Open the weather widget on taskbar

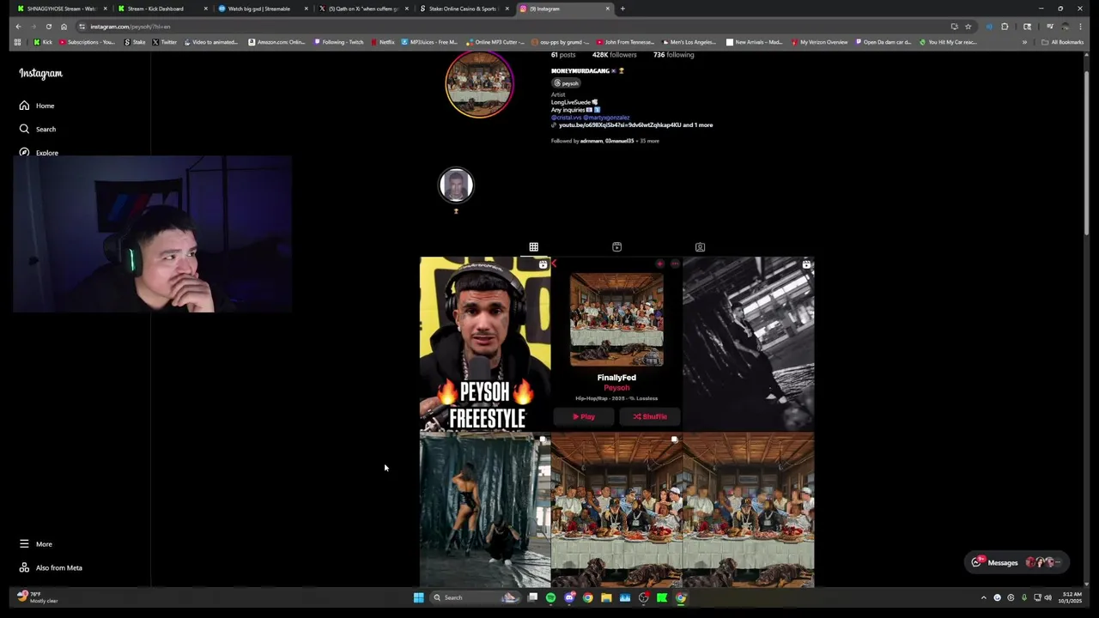click(x=37, y=597)
